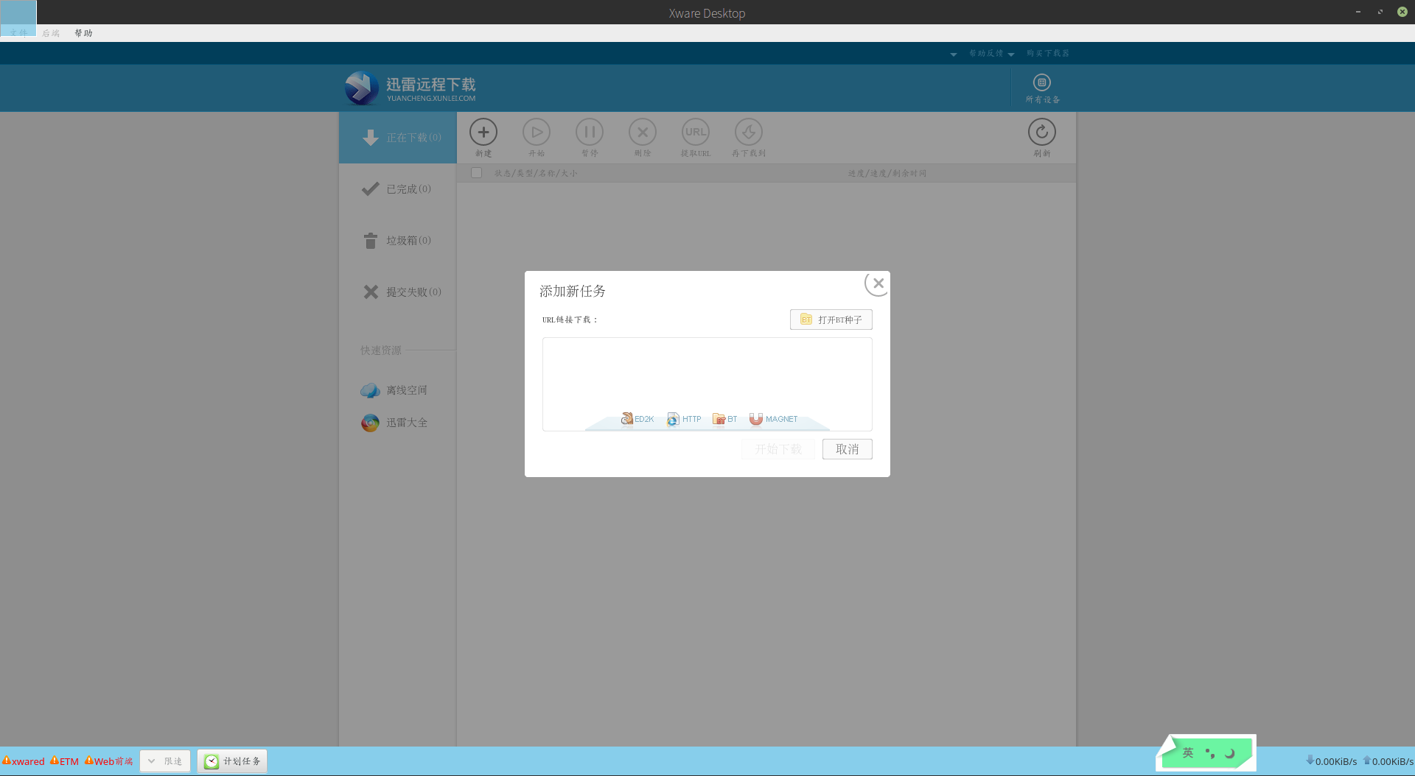This screenshot has height=776, width=1415.
Task: Enable the 限速 speed limit toggle
Action: point(165,761)
